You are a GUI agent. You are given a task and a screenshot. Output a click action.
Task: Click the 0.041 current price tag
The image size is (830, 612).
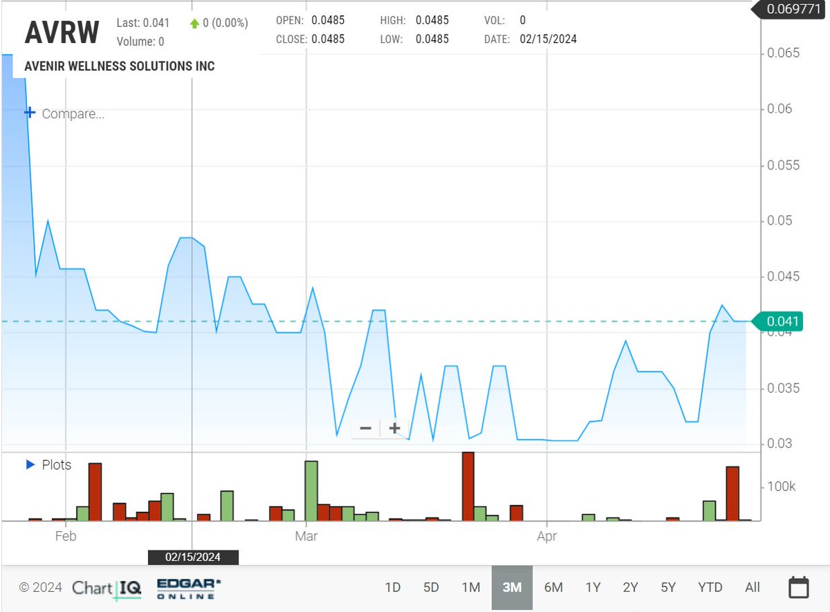(x=779, y=322)
